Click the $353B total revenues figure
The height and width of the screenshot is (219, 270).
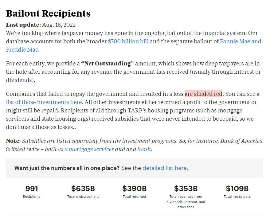(186, 188)
